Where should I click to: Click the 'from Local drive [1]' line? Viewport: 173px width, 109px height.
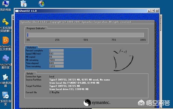[69, 89]
